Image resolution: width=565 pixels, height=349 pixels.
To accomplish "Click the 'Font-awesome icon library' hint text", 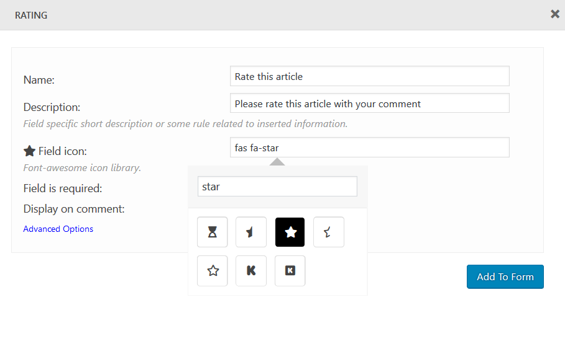I will pyautogui.click(x=82, y=167).
